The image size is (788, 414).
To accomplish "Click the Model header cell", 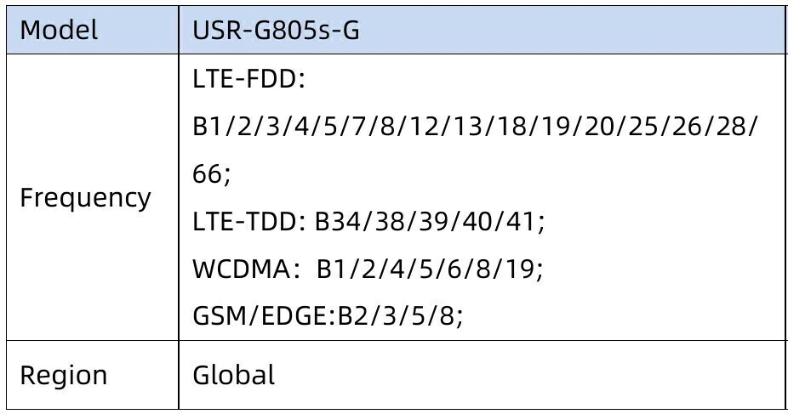I will [x=93, y=30].
